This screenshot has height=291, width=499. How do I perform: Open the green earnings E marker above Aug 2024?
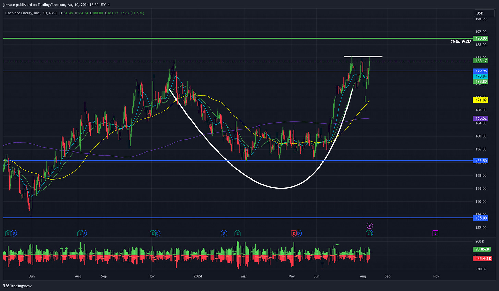point(369,233)
